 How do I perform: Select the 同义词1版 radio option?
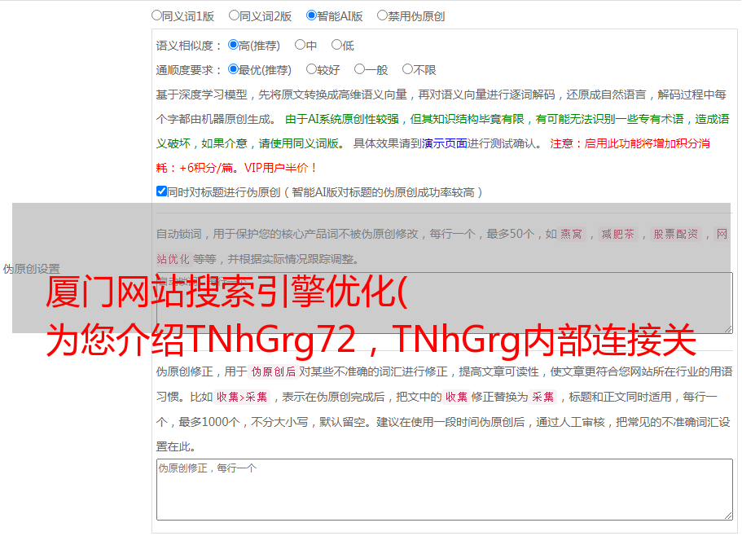pos(156,15)
